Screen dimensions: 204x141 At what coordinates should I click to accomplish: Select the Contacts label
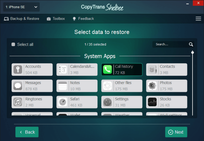[167, 67]
